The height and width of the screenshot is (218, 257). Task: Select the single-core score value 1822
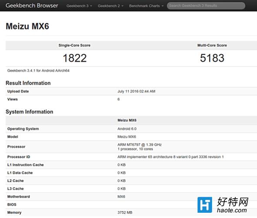tap(75, 58)
